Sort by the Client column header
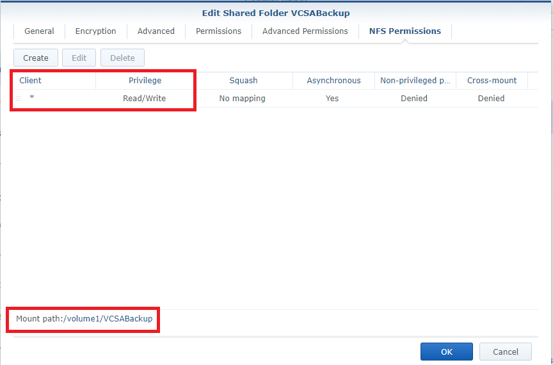 pos(31,81)
